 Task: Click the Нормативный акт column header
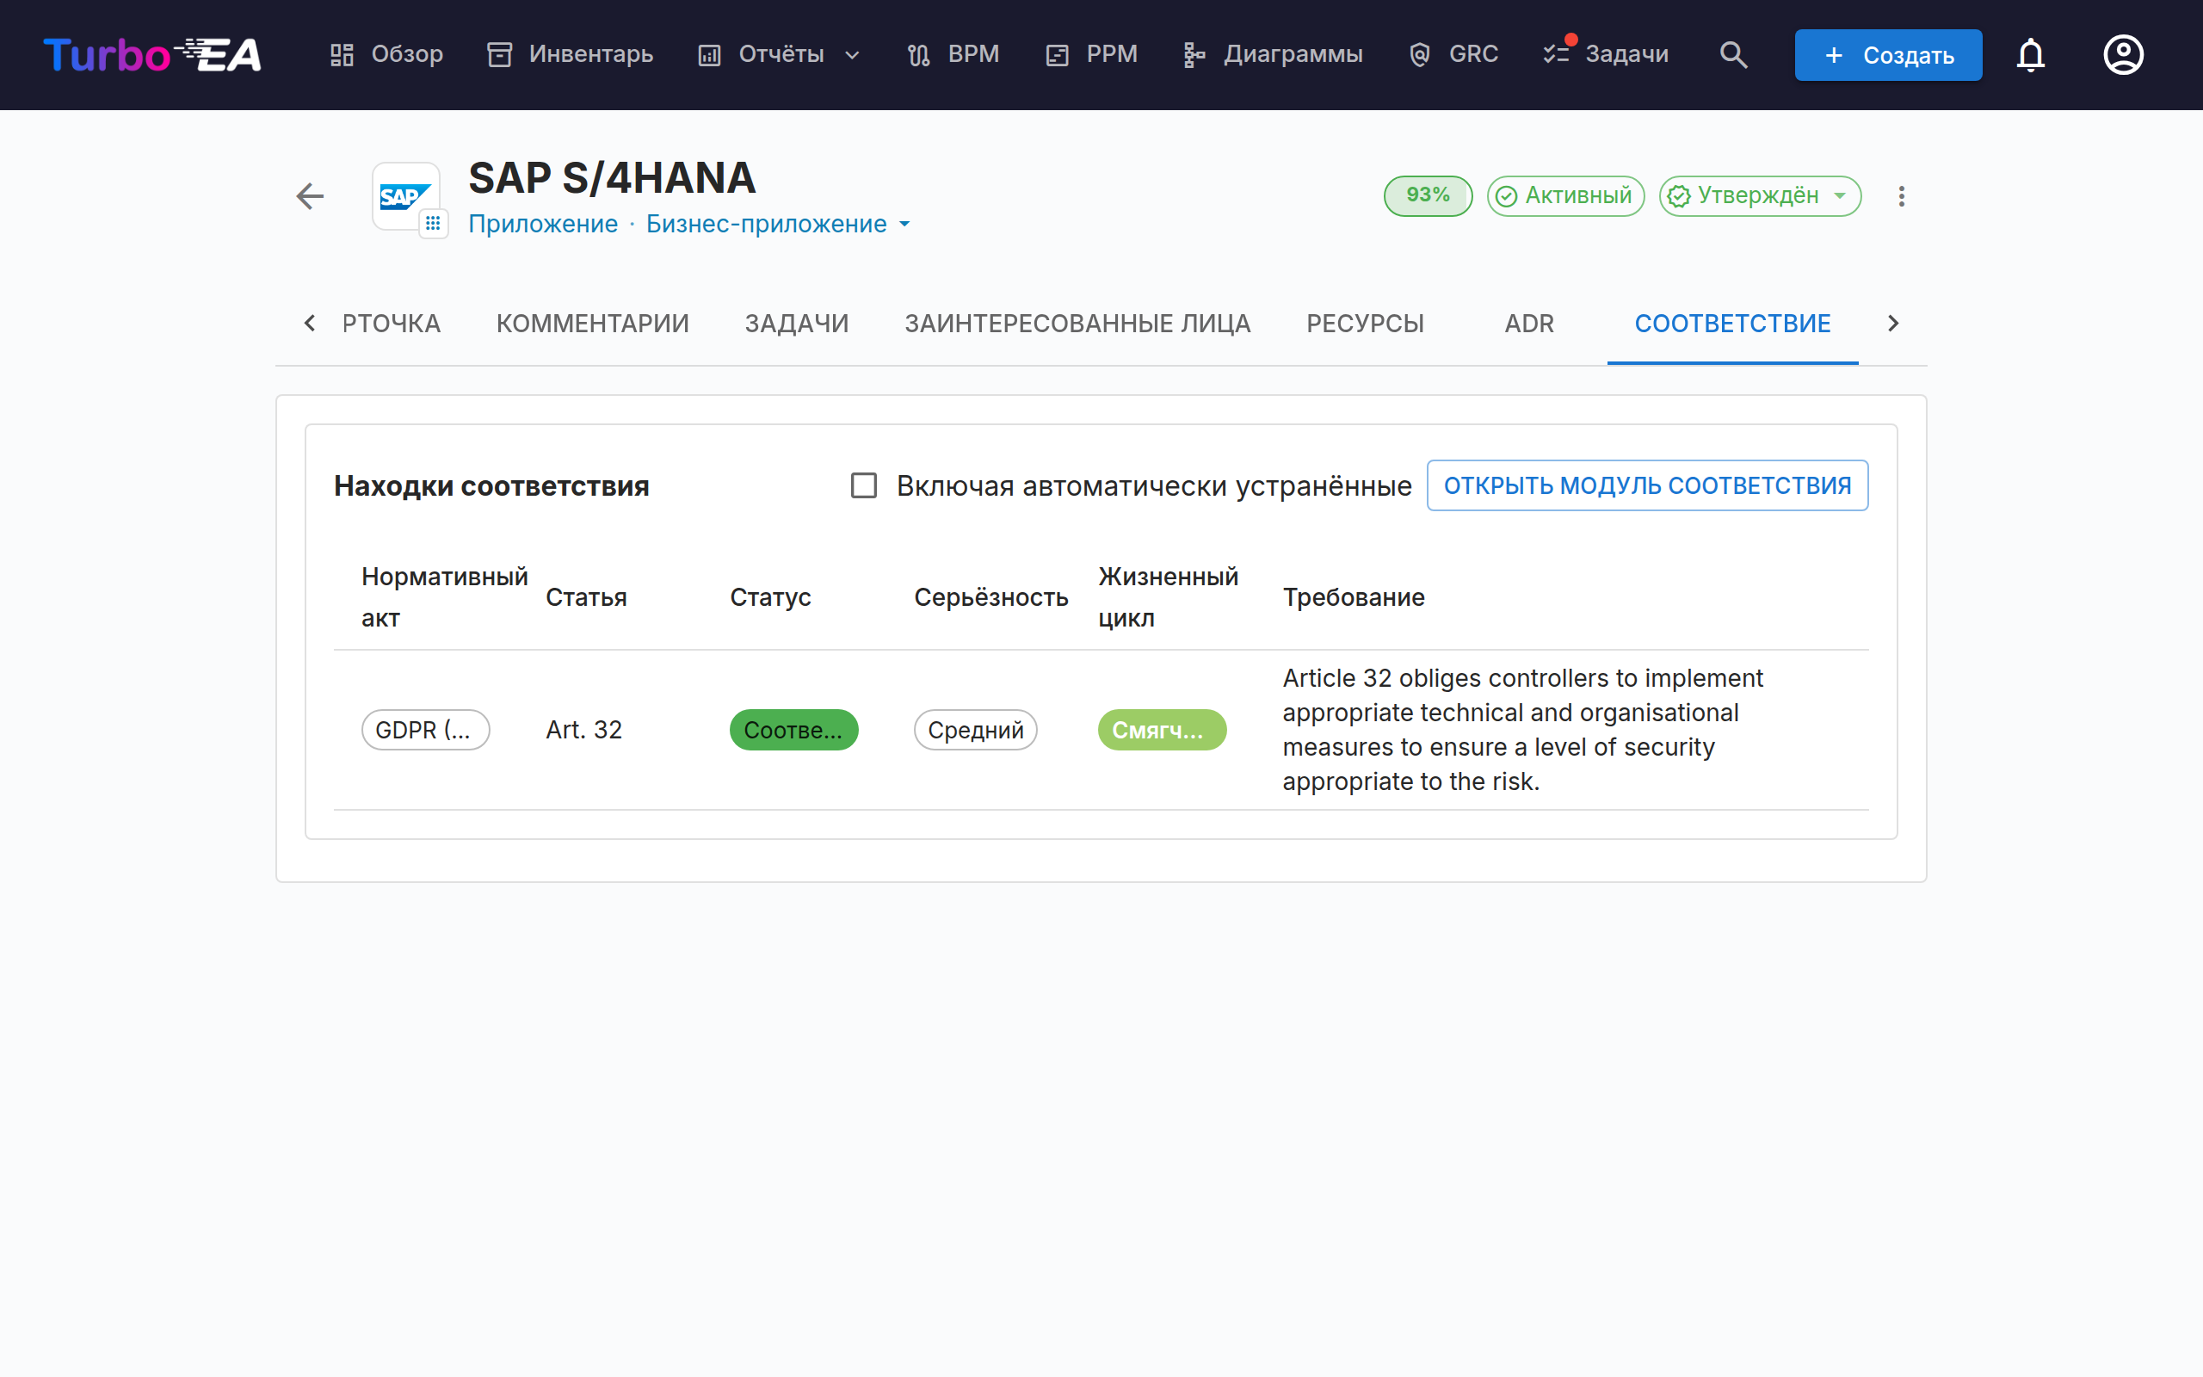pos(444,597)
